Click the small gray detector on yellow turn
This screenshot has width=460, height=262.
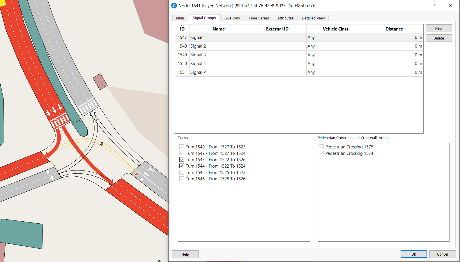pos(102,144)
